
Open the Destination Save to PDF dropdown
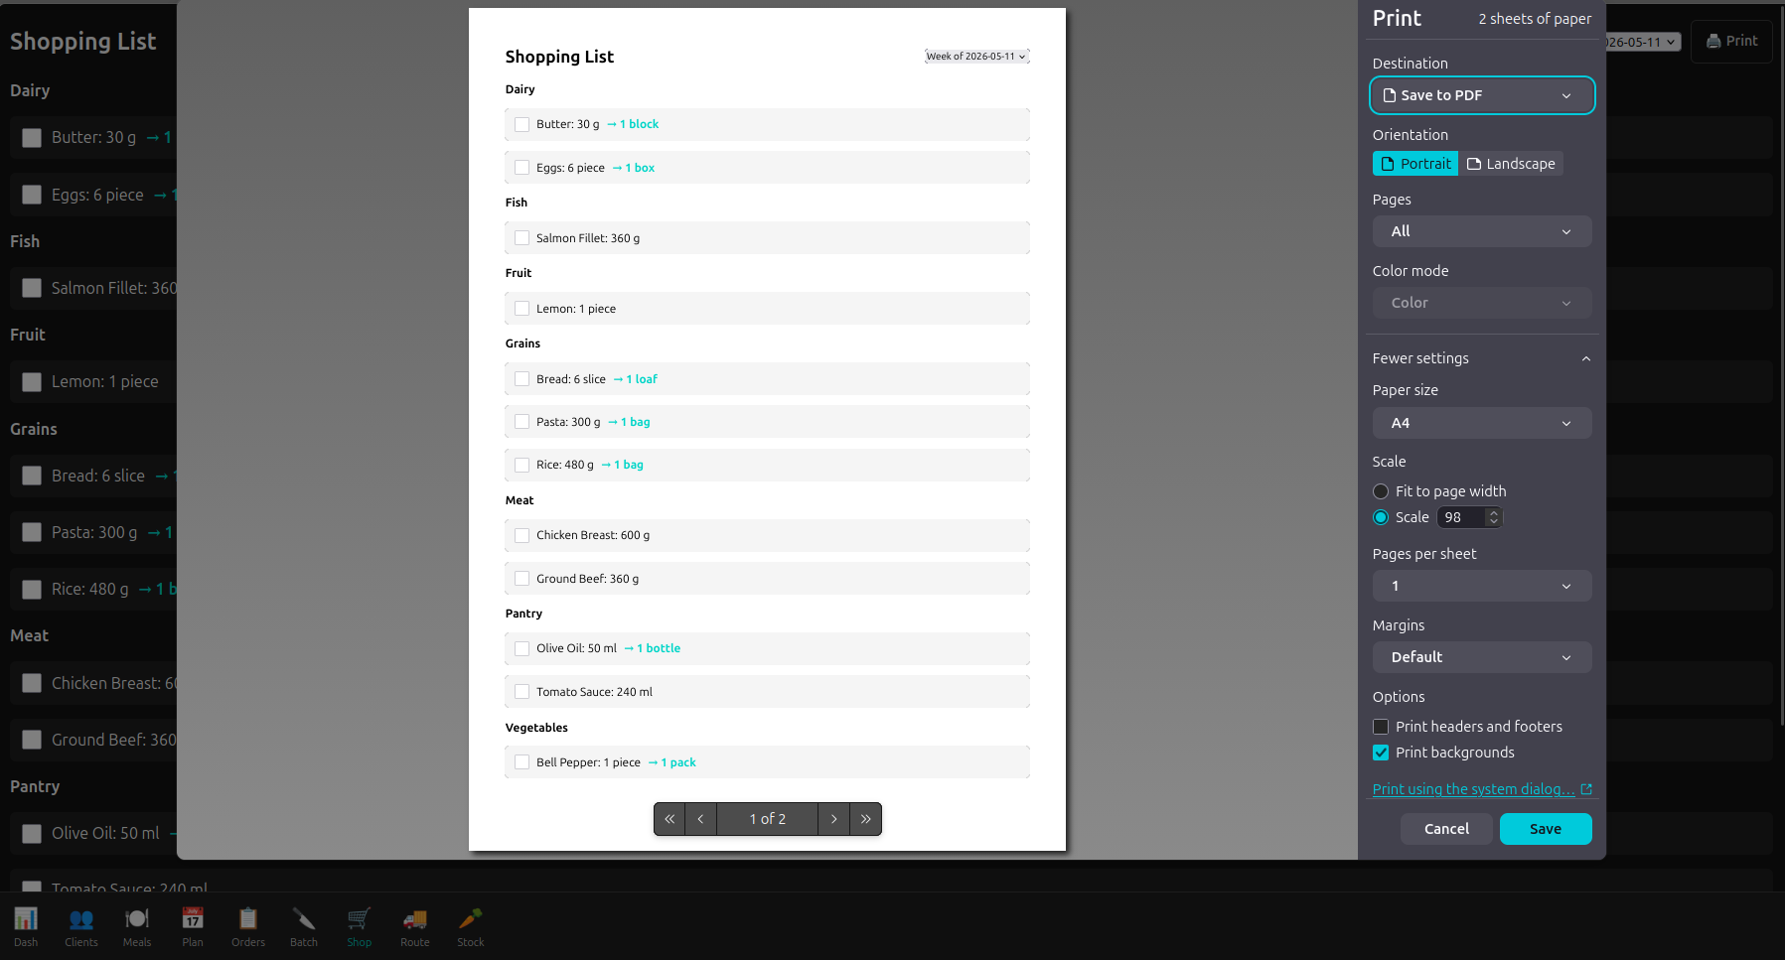1482,95
